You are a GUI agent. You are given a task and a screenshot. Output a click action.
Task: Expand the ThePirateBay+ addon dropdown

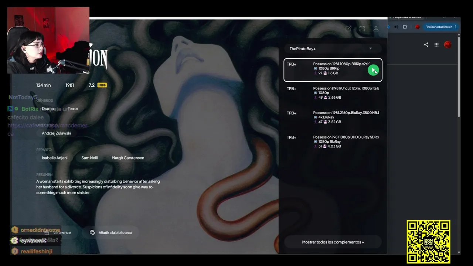(x=333, y=49)
